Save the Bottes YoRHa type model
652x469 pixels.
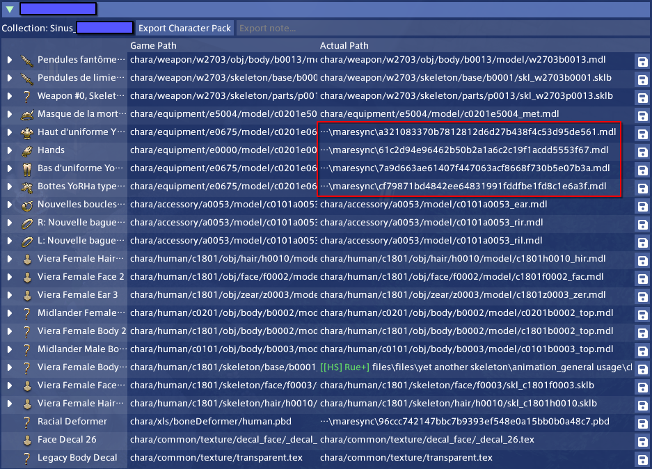642,189
